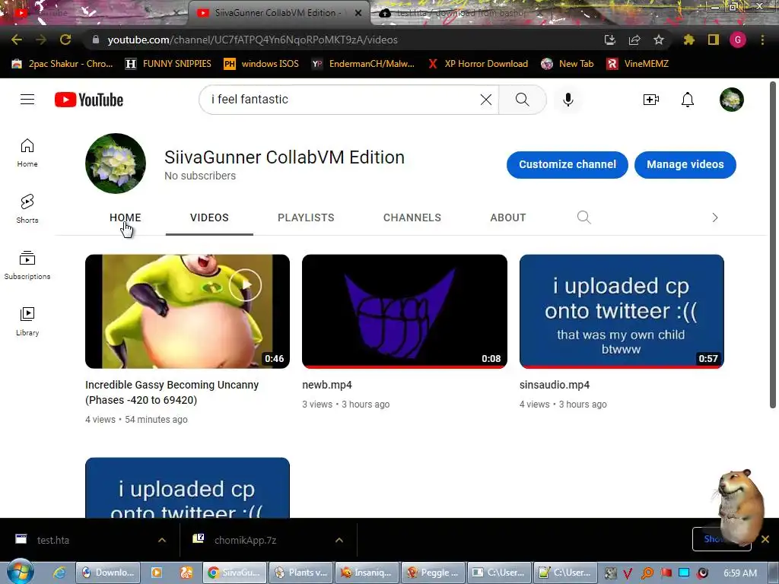Share this page via the address bar icon

[634, 40]
